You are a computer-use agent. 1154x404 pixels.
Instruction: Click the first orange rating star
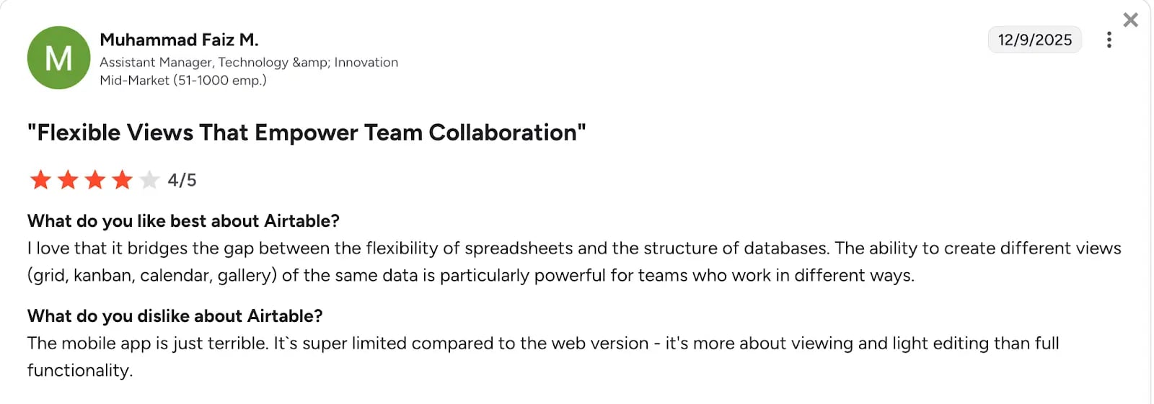(40, 179)
